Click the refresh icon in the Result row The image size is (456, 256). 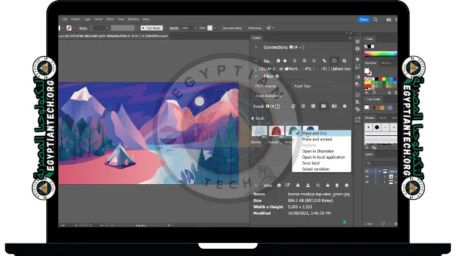pos(293,106)
